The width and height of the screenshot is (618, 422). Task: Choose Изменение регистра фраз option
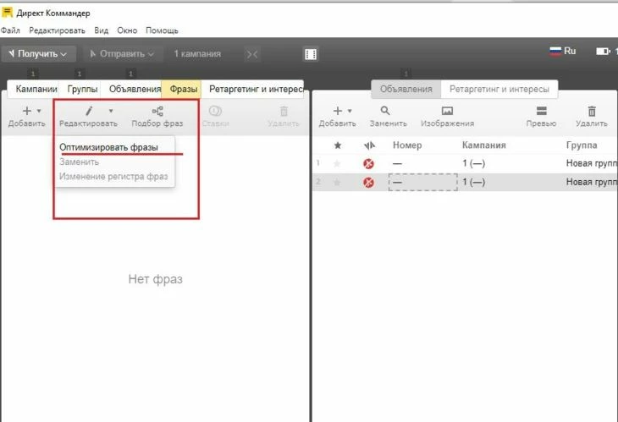tap(113, 177)
